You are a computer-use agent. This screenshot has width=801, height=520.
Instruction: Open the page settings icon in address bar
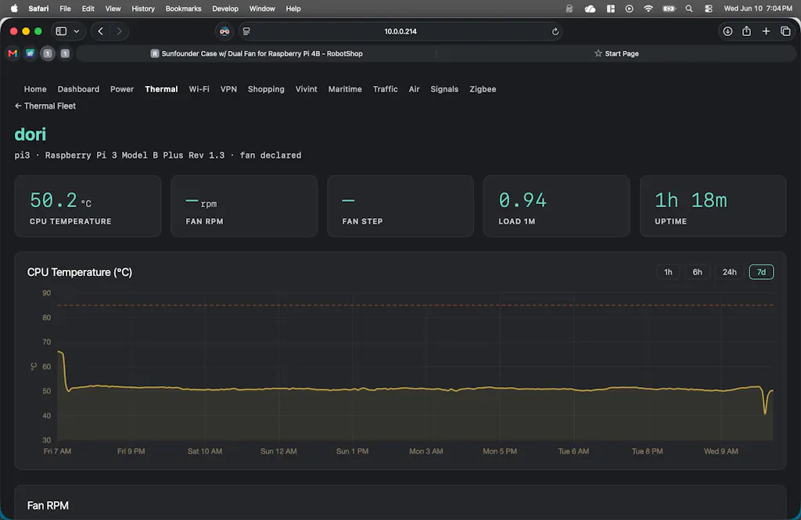coord(246,31)
